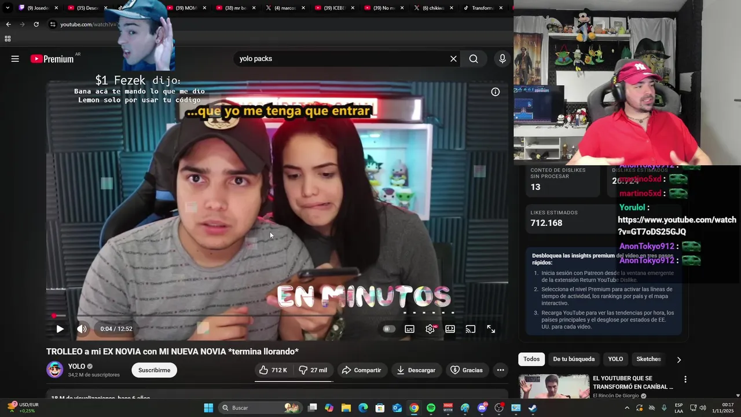
Task: Open the tab search dropdown arrow
Action: coord(8,8)
